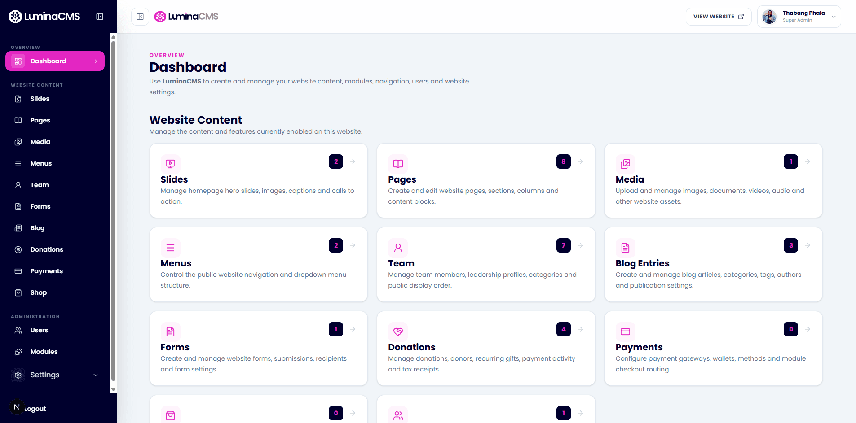Click the LuminaCMS logo in the top bar
This screenshot has height=423, width=856.
(186, 17)
